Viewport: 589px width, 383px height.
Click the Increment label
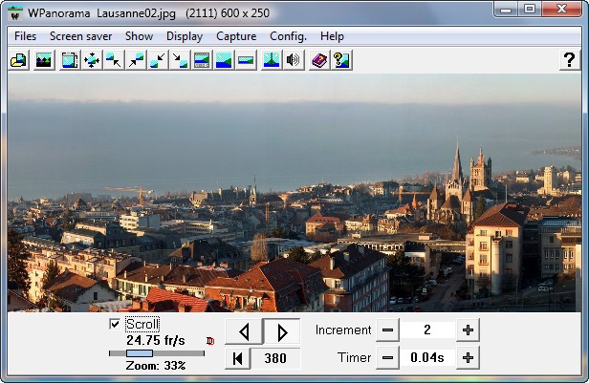click(343, 330)
